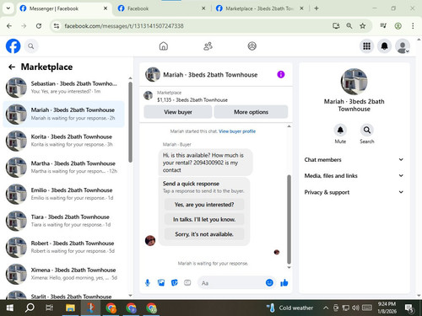Open Windows notification center icon
This screenshot has width=422, height=316.
[x=409, y=308]
